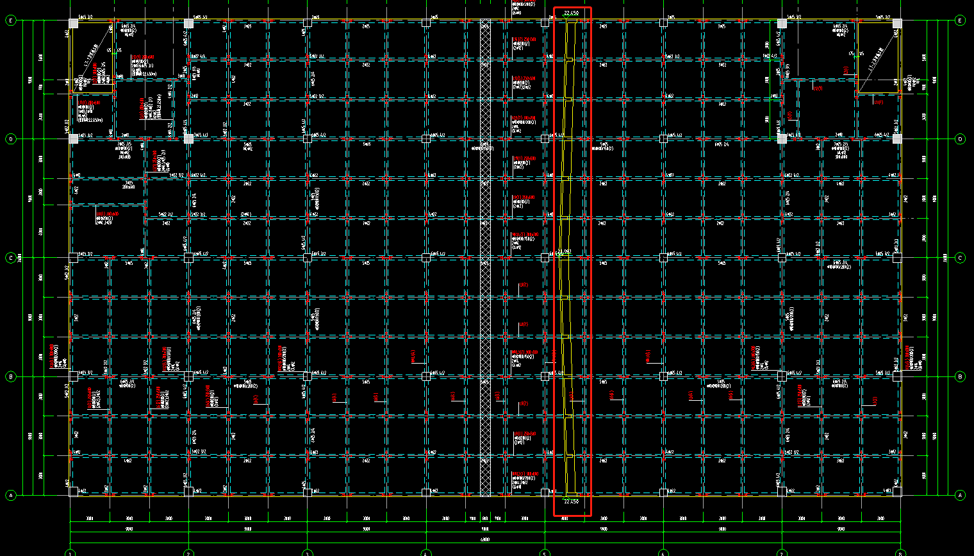
Task: Select the axis bubble C on the right side
Action: pyautogui.click(x=960, y=258)
